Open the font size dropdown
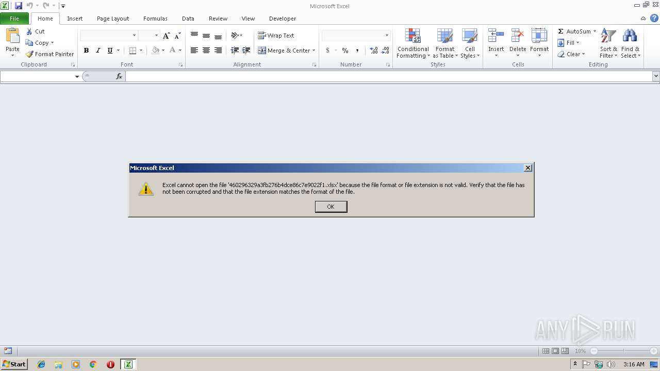 [x=157, y=36]
